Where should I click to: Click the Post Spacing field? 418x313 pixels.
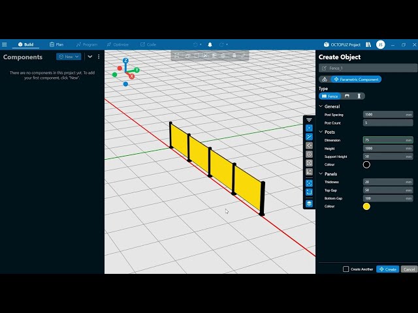388,115
